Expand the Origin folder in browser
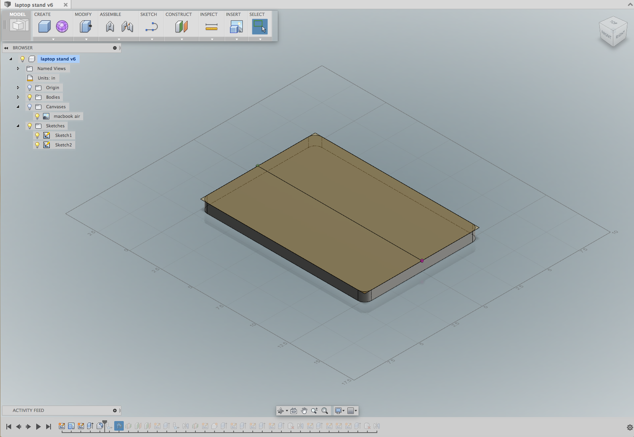Viewport: 634px width, 437px height. click(18, 88)
